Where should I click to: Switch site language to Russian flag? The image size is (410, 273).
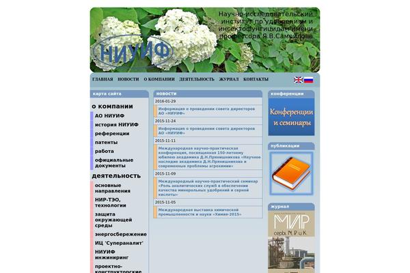coord(308,80)
